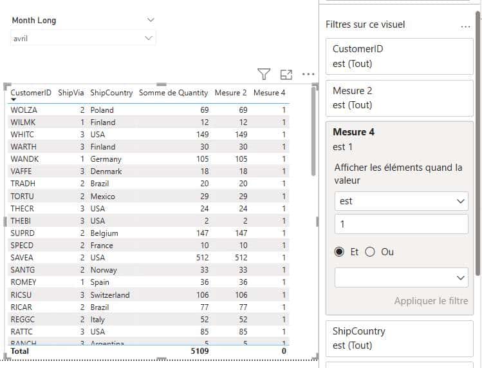The height and width of the screenshot is (368, 482).
Task: Expand the Month Long slicer header chevron
Action: 151,20
